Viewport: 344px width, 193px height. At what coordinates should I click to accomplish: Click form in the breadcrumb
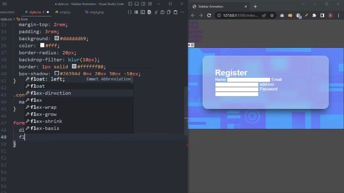[23, 19]
